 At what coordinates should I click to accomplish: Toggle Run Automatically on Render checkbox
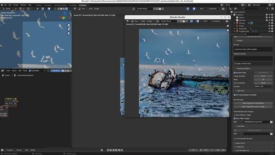click(x=235, y=95)
